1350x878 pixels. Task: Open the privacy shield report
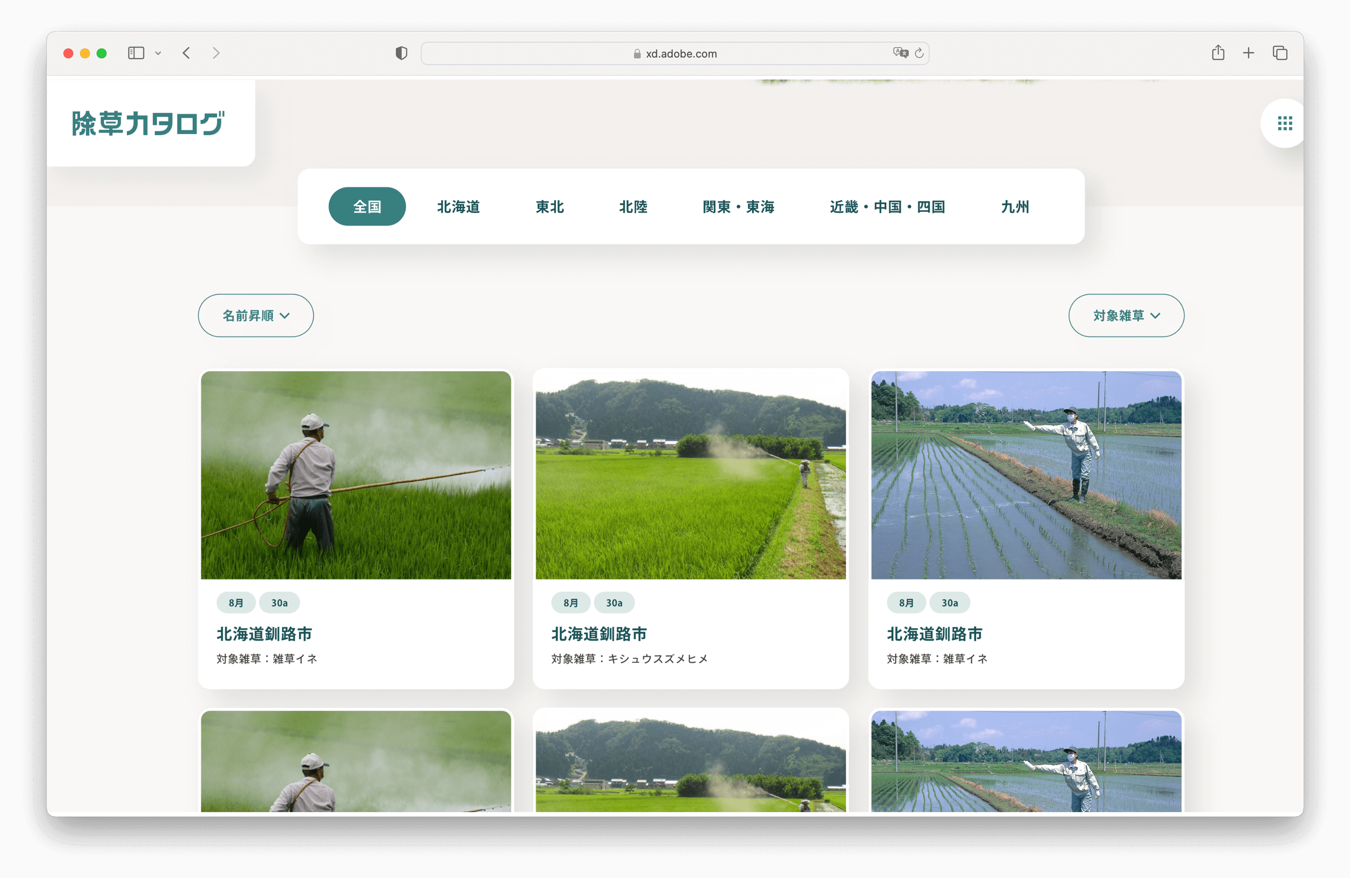click(x=401, y=53)
